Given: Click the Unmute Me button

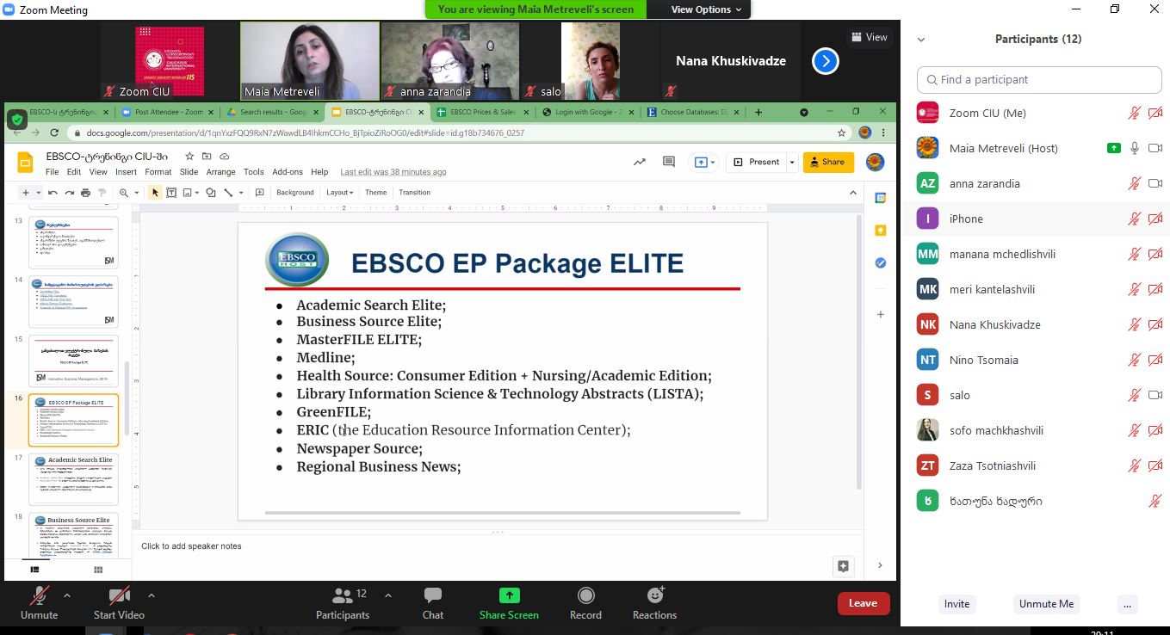Looking at the screenshot, I should pos(1046,604).
